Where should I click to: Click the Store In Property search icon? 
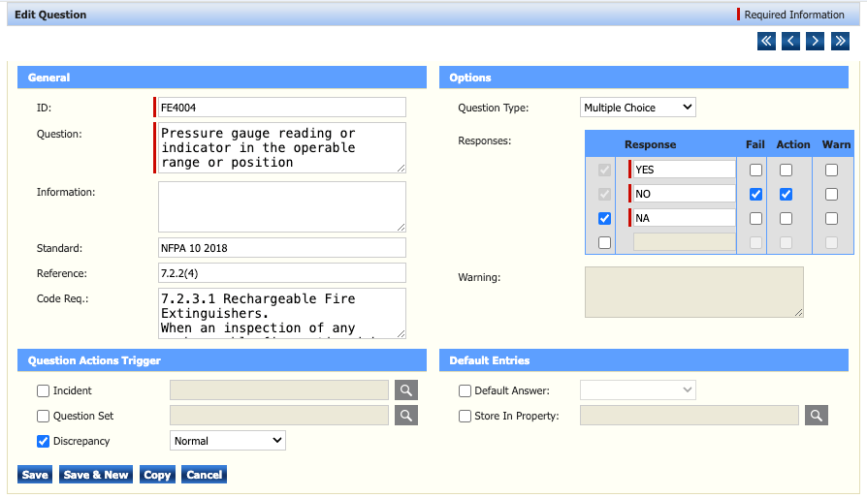(x=817, y=416)
